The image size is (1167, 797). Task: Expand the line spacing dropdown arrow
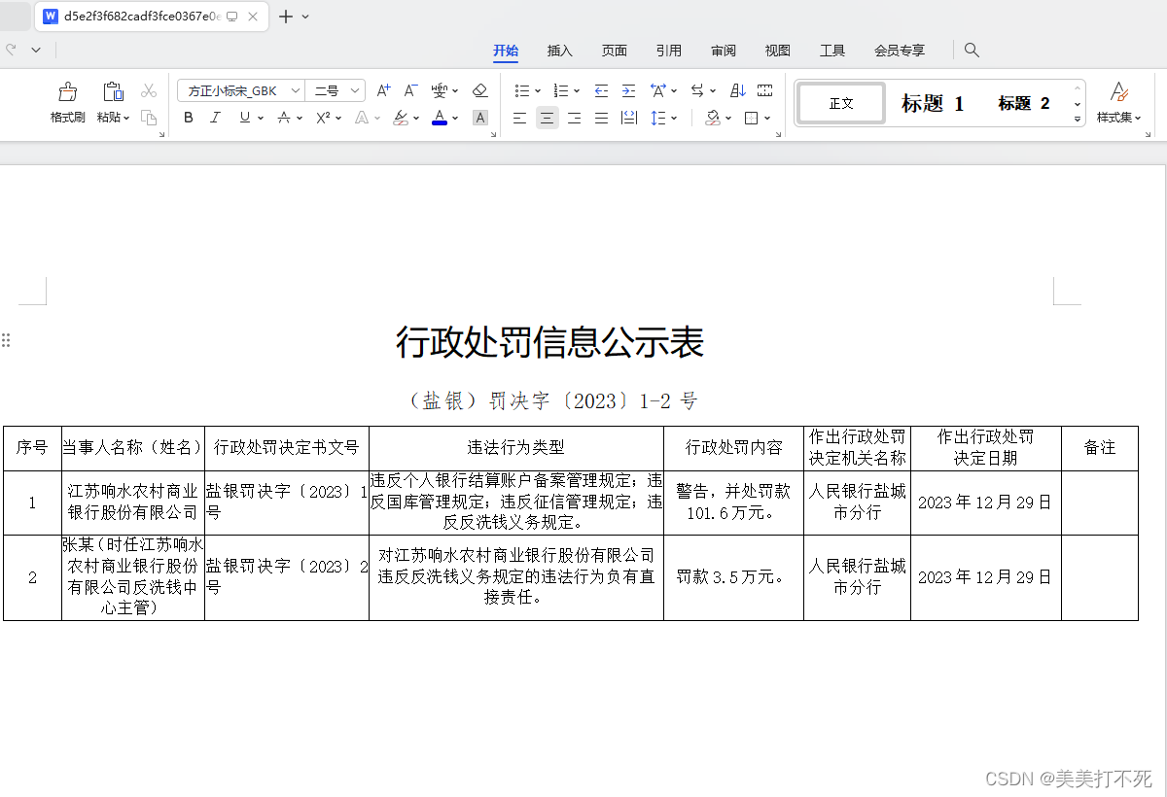click(674, 119)
